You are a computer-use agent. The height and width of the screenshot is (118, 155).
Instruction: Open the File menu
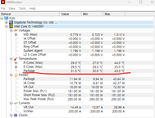[x=3, y=9]
